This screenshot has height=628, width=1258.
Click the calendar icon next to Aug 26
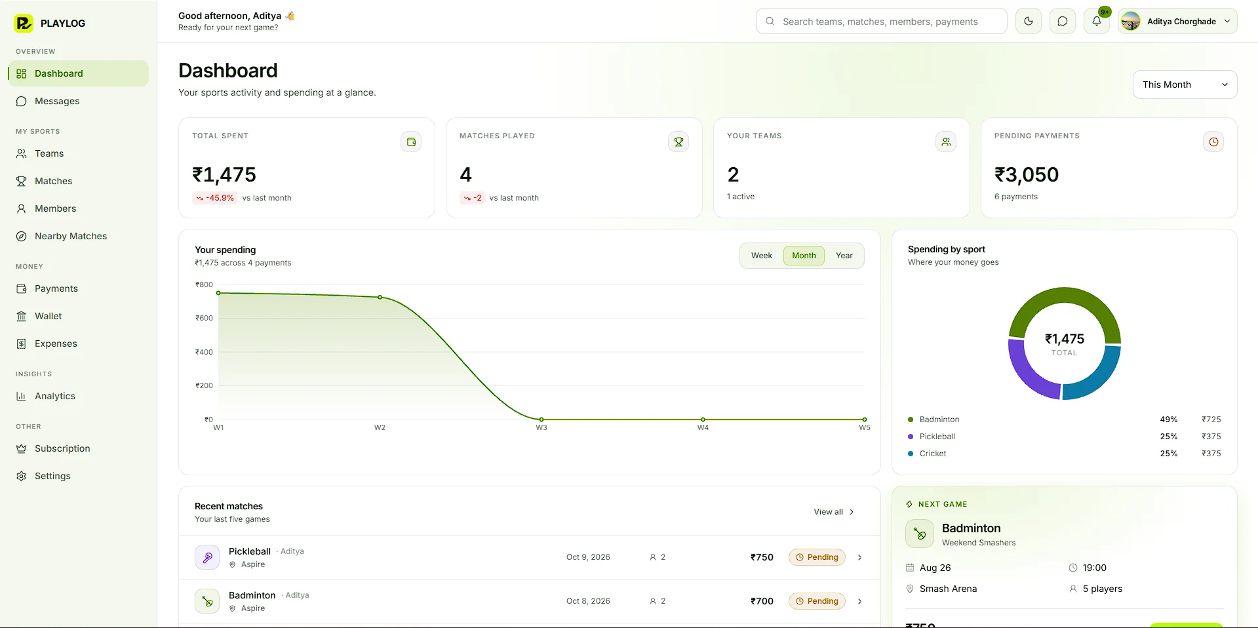pyautogui.click(x=910, y=568)
